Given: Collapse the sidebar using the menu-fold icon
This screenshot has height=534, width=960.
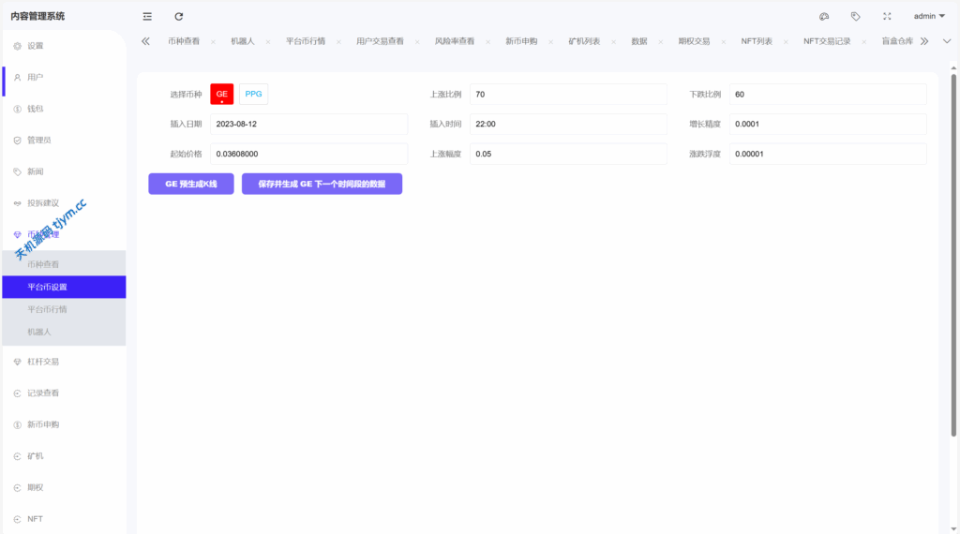Looking at the screenshot, I should pos(147,16).
